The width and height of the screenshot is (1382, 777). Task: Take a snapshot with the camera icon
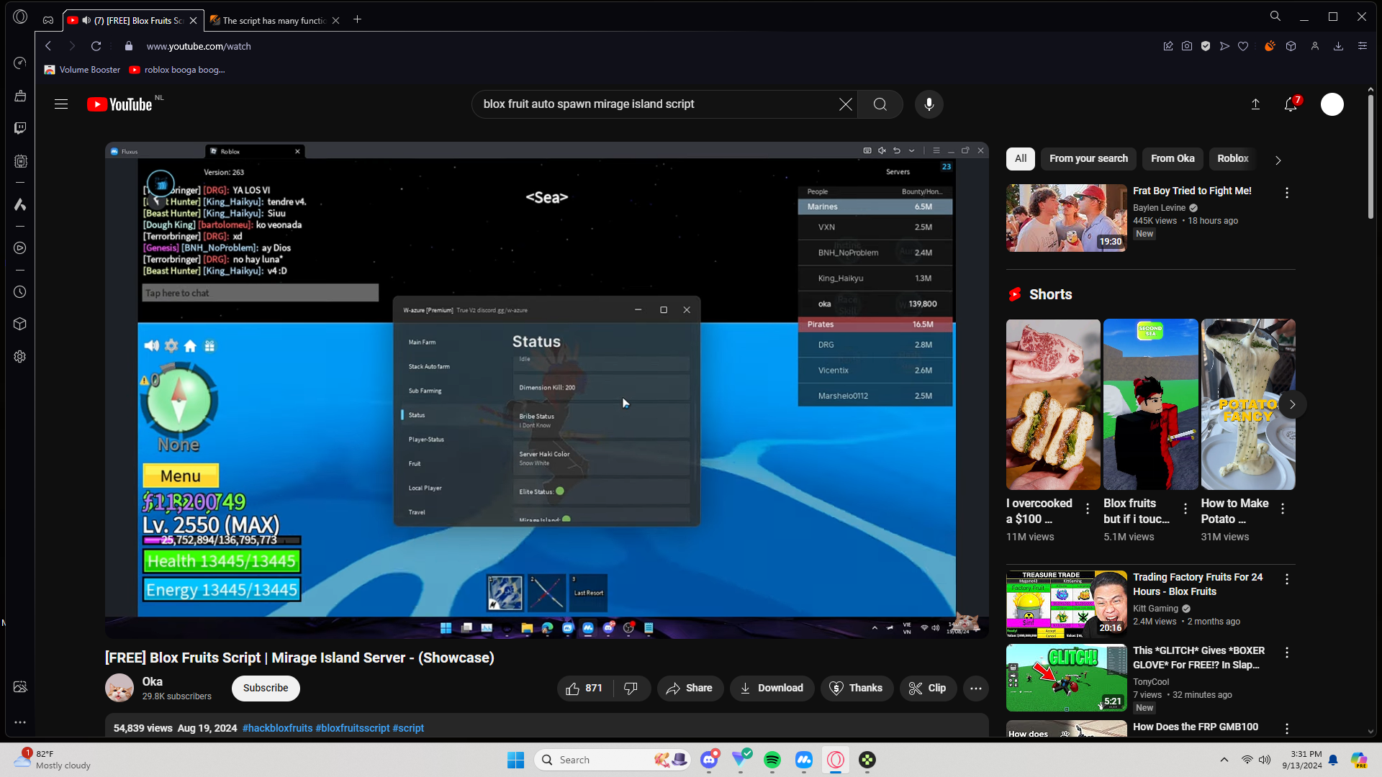click(x=1187, y=46)
